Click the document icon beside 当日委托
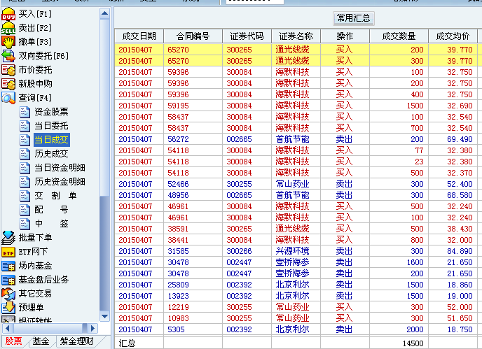482x349 pixels. [x=25, y=126]
